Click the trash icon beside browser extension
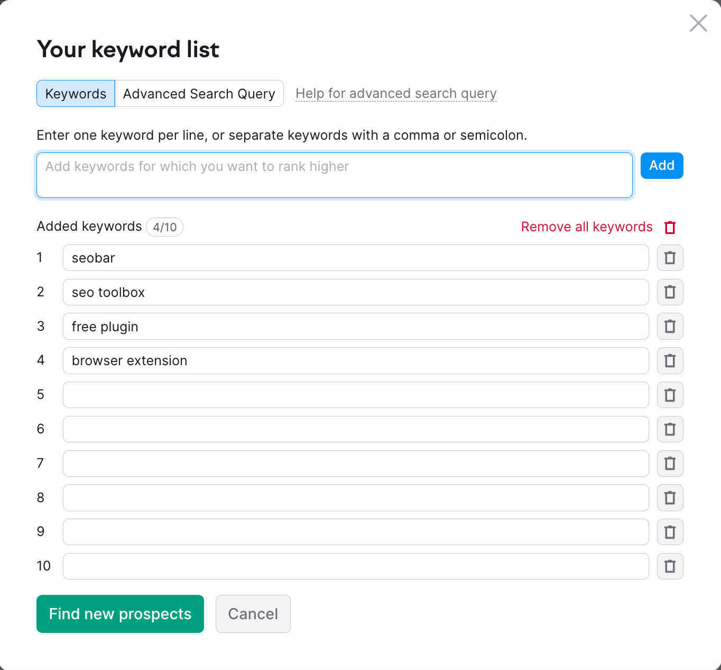721x670 pixels. 670,360
